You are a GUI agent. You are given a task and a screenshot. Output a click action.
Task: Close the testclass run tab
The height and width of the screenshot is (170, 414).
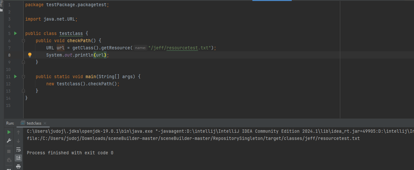tap(45, 123)
